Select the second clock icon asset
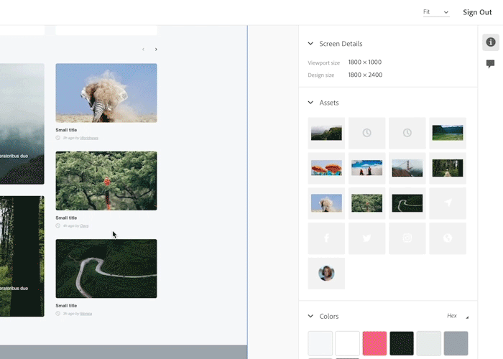 407,133
